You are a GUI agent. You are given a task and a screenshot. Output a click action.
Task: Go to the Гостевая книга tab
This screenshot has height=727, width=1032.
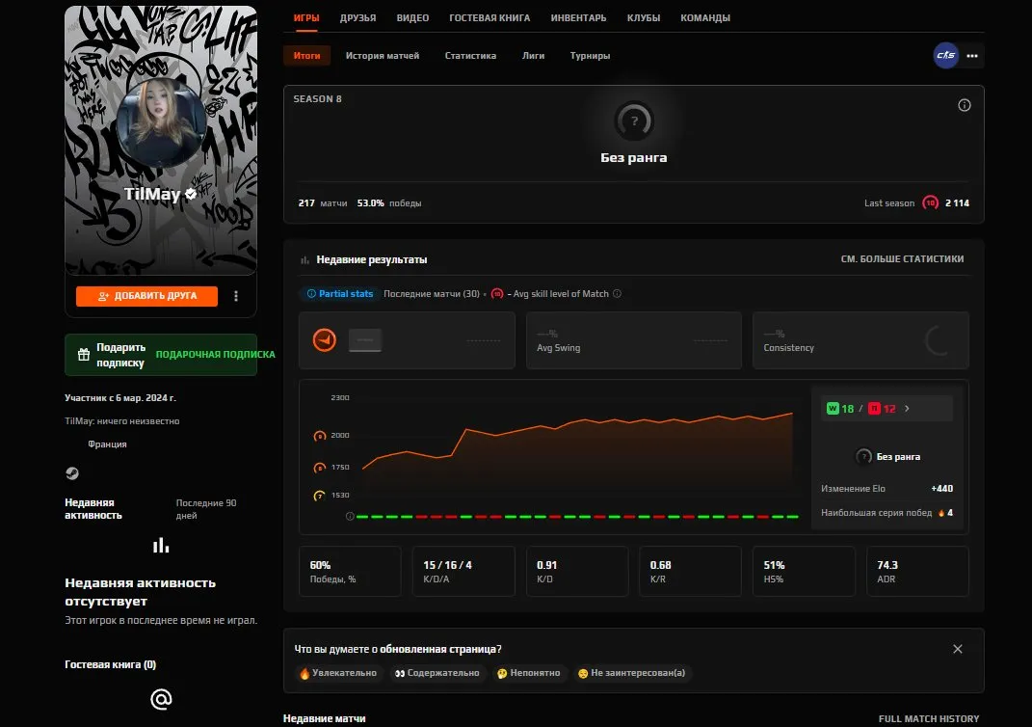[490, 17]
